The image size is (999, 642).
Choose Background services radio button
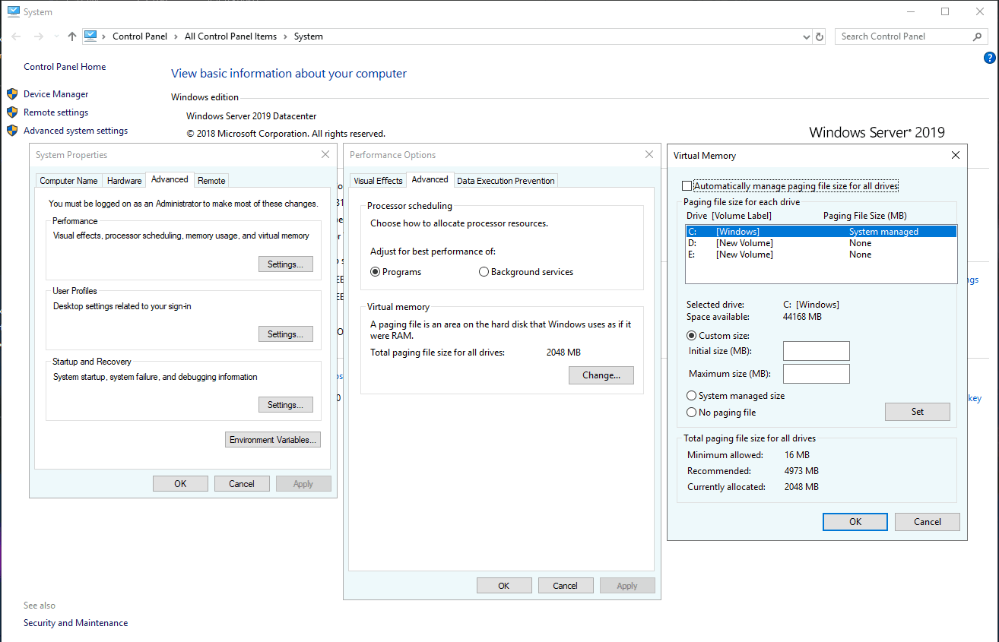click(x=484, y=272)
